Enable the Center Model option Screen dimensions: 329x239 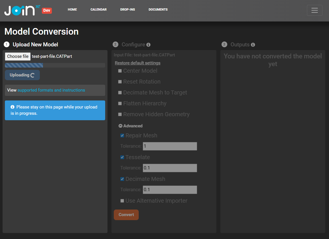pyautogui.click(x=120, y=71)
